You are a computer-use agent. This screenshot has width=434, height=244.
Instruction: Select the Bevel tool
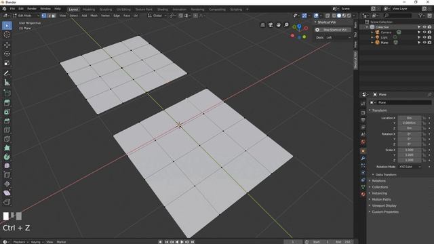tap(7, 121)
